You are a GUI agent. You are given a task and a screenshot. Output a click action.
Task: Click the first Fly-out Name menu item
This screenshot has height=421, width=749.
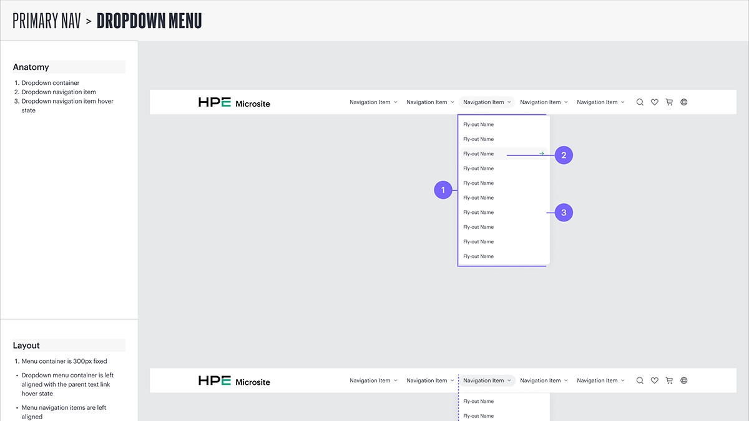point(478,124)
